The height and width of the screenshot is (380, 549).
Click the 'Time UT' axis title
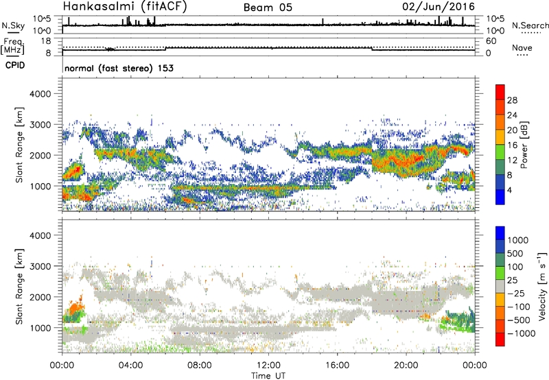click(268, 376)
